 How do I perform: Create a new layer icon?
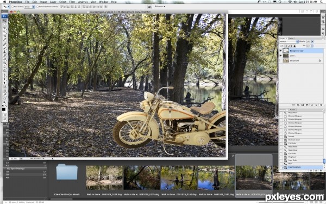click(x=316, y=105)
